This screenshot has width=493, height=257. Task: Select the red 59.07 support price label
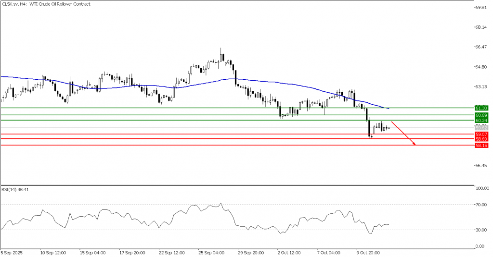pyautogui.click(x=481, y=134)
